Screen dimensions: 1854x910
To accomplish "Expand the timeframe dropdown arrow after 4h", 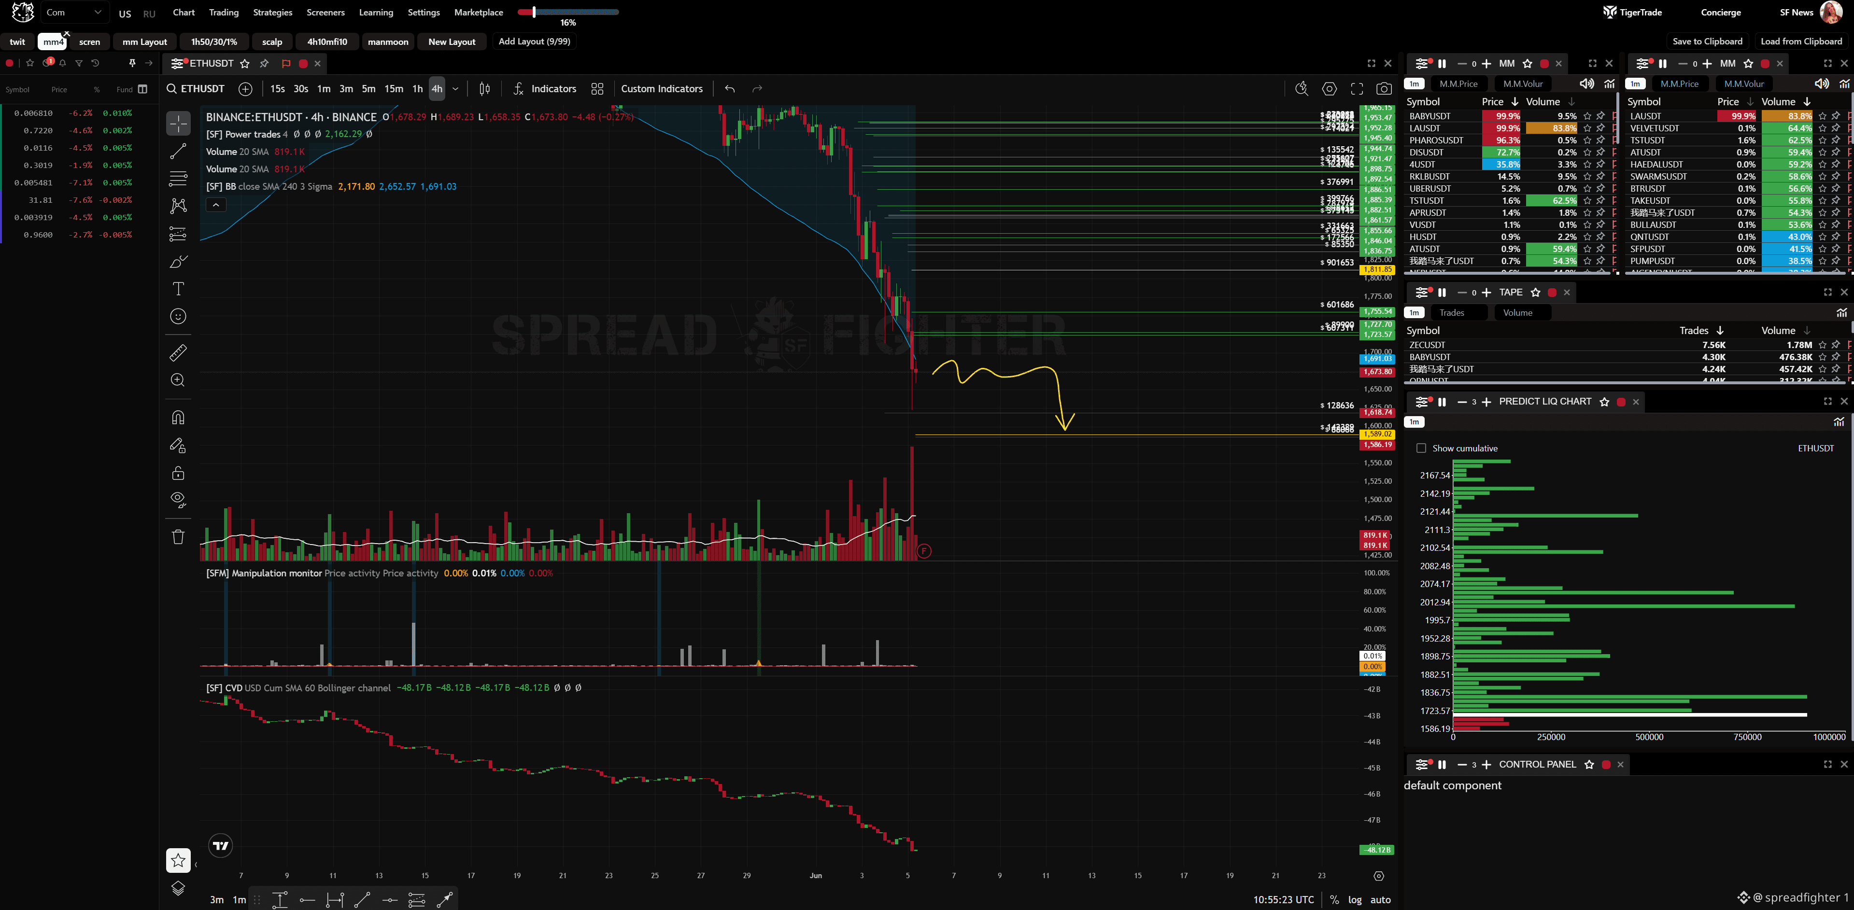I will (455, 88).
